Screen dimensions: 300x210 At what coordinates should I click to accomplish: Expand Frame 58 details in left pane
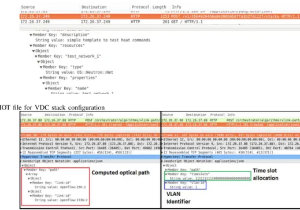[21, 136]
